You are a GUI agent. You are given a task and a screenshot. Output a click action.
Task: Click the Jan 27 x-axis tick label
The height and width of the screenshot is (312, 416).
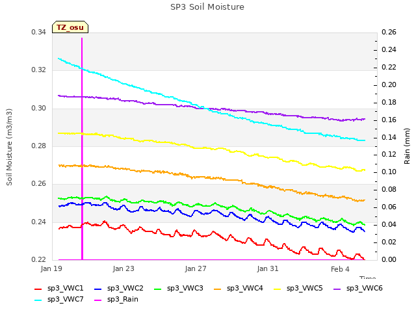click(196, 268)
